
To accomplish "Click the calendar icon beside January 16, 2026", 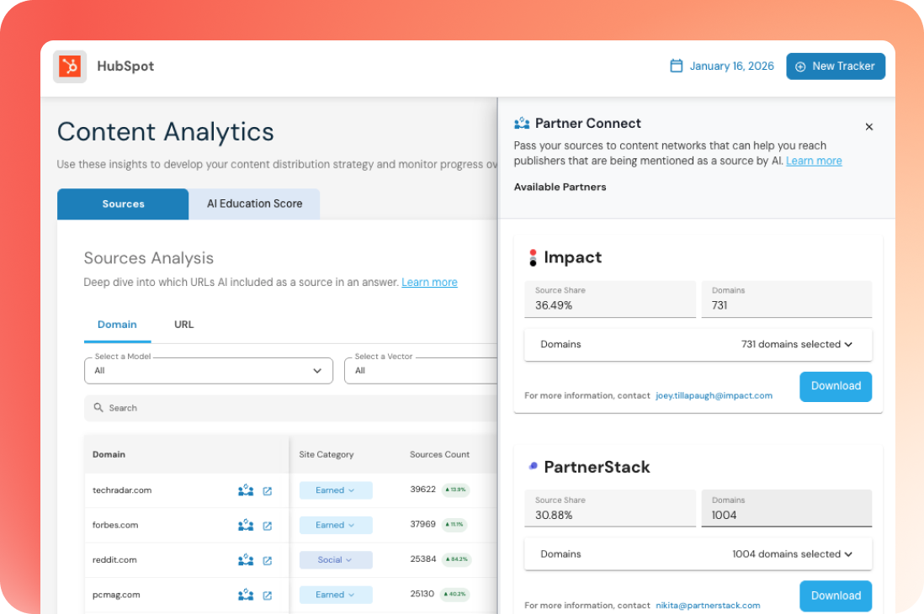I will pos(674,65).
